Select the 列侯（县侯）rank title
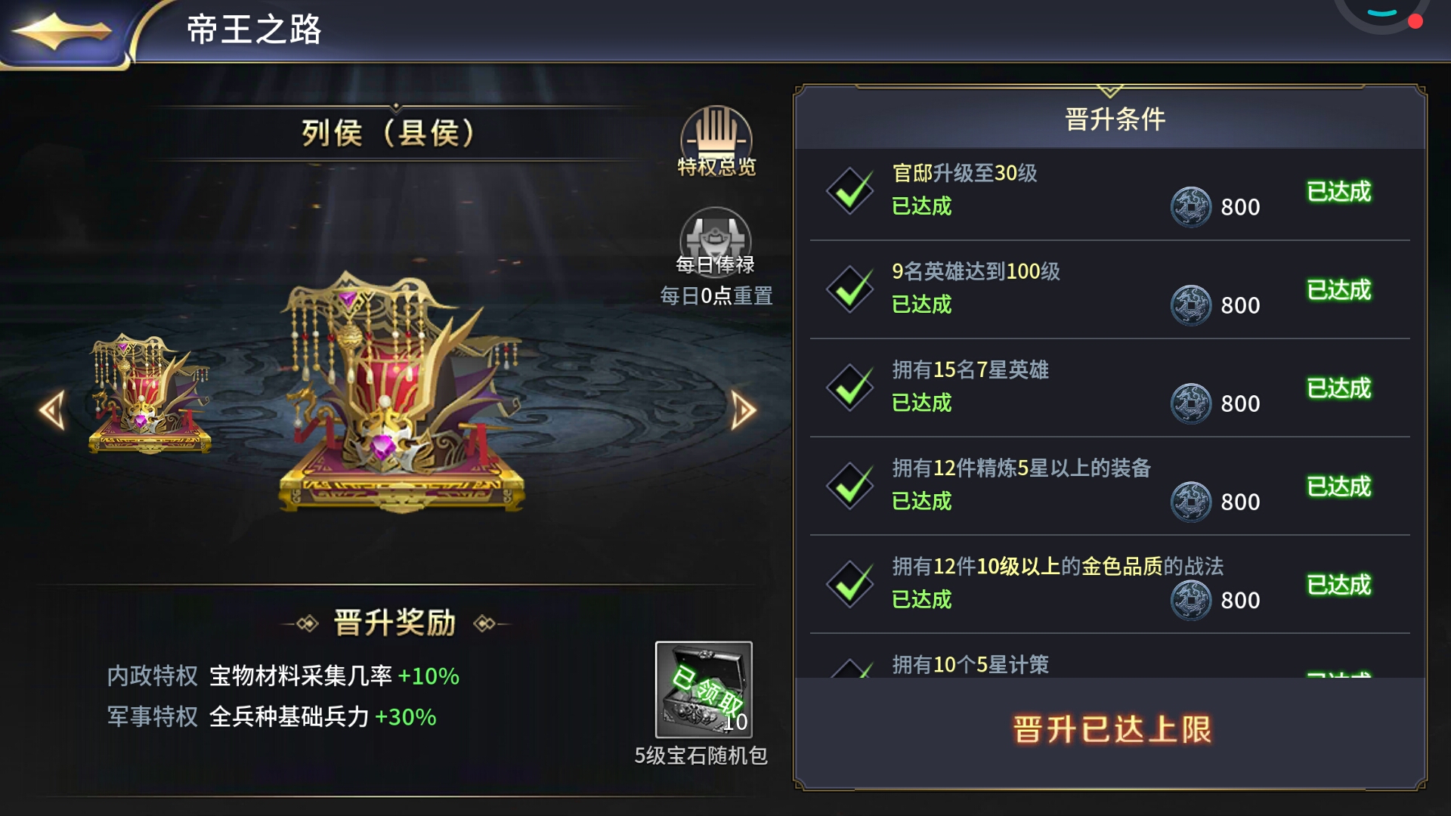Image resolution: width=1451 pixels, height=816 pixels. point(388,133)
